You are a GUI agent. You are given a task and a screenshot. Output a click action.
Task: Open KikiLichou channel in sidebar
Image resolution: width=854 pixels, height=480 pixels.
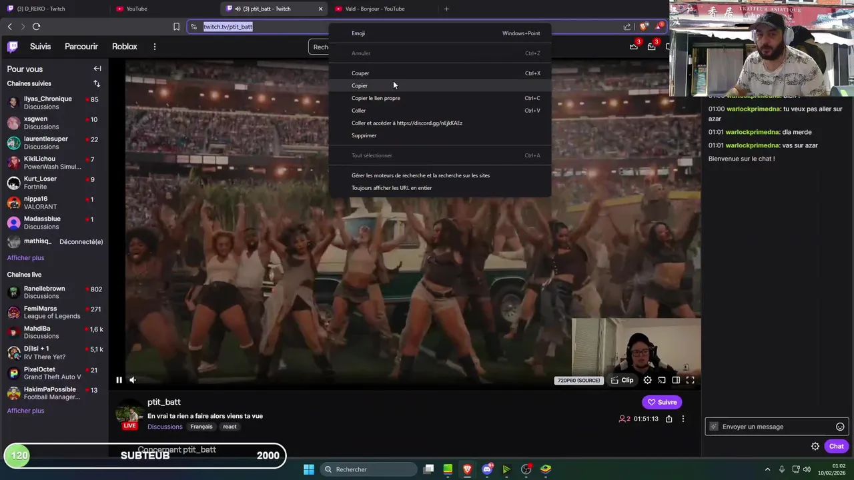[54, 163]
